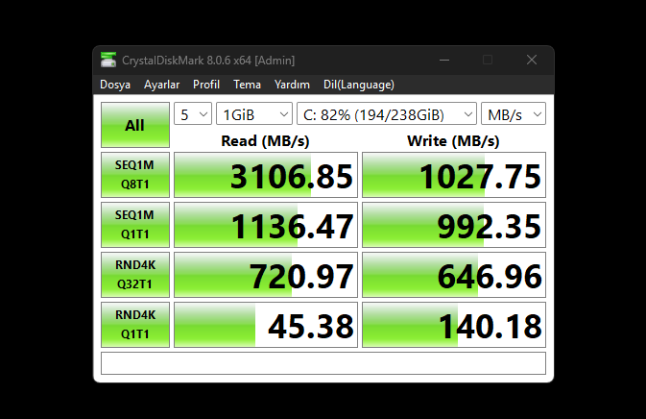
Task: Click the write value 1027.75
Action: [x=454, y=175]
